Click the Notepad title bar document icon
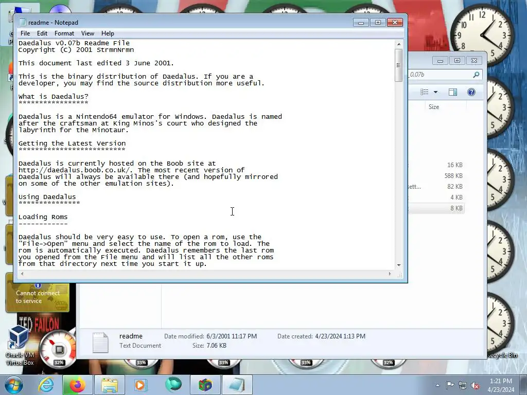527x395 pixels. point(23,22)
